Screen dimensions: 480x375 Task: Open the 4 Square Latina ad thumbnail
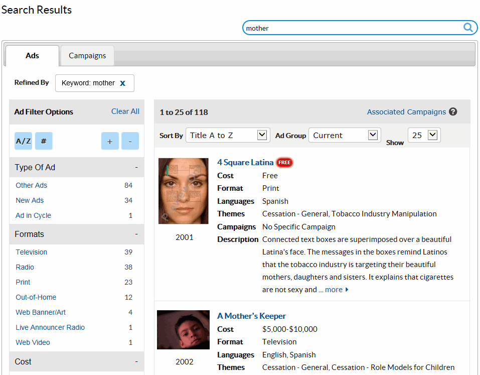tap(183, 191)
